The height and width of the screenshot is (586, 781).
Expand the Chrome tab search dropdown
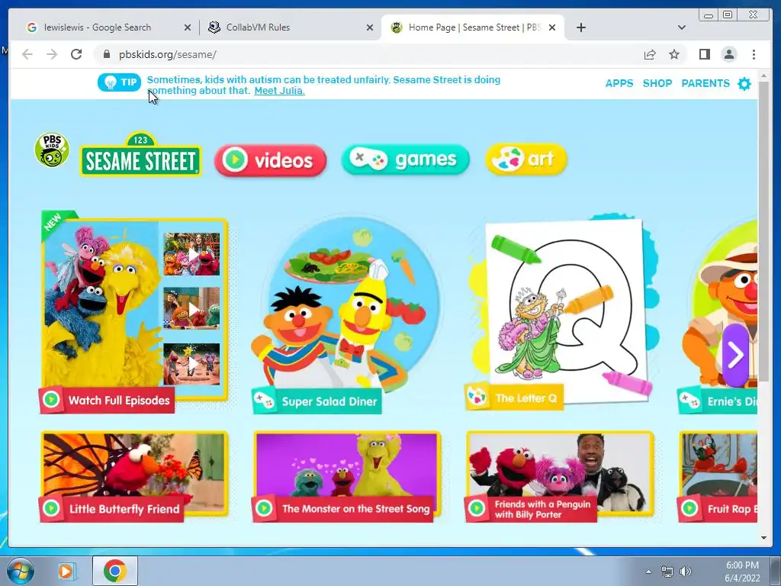682,27
